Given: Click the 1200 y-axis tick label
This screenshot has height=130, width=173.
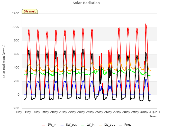Looking at the screenshot, I should (16, 13).
